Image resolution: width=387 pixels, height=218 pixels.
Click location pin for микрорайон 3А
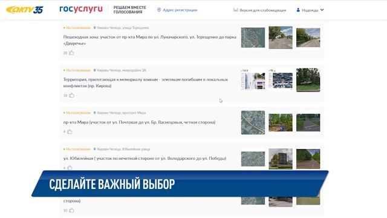pyautogui.click(x=94, y=70)
